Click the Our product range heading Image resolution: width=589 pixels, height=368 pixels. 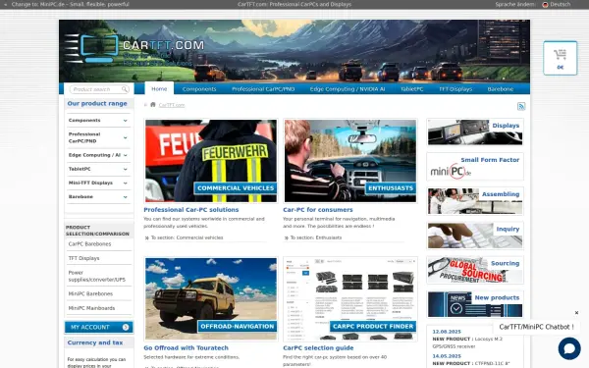coord(97,103)
